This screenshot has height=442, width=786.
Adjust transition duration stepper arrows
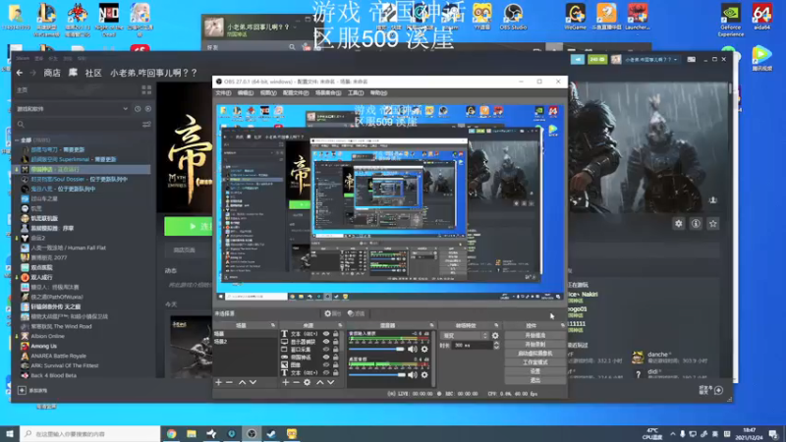coord(496,346)
